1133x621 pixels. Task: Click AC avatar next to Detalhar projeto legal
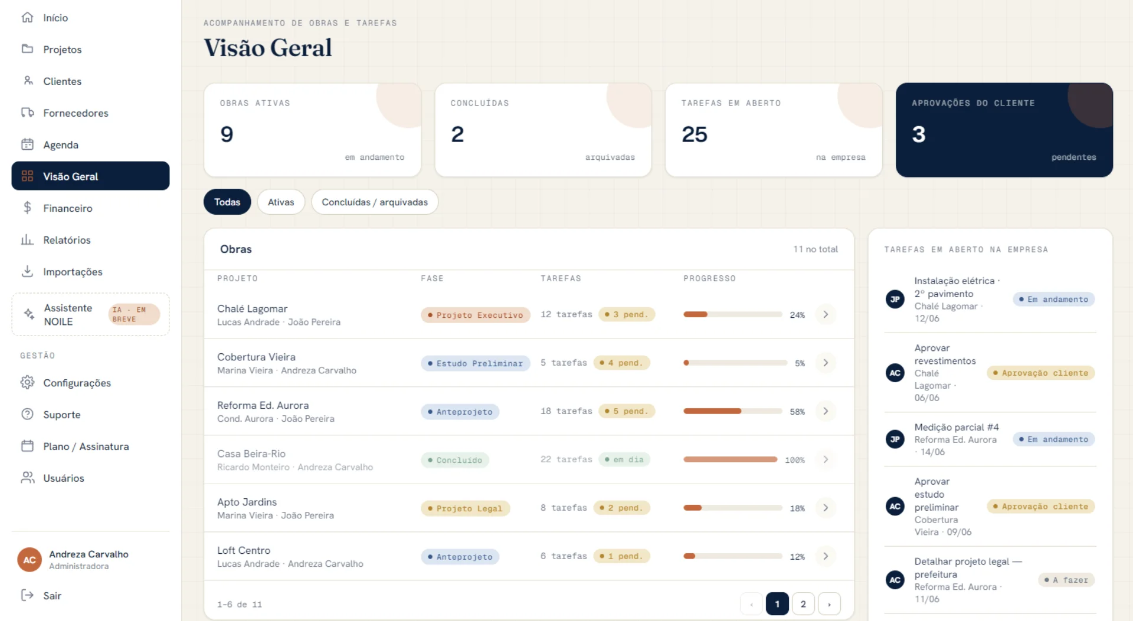(x=895, y=580)
